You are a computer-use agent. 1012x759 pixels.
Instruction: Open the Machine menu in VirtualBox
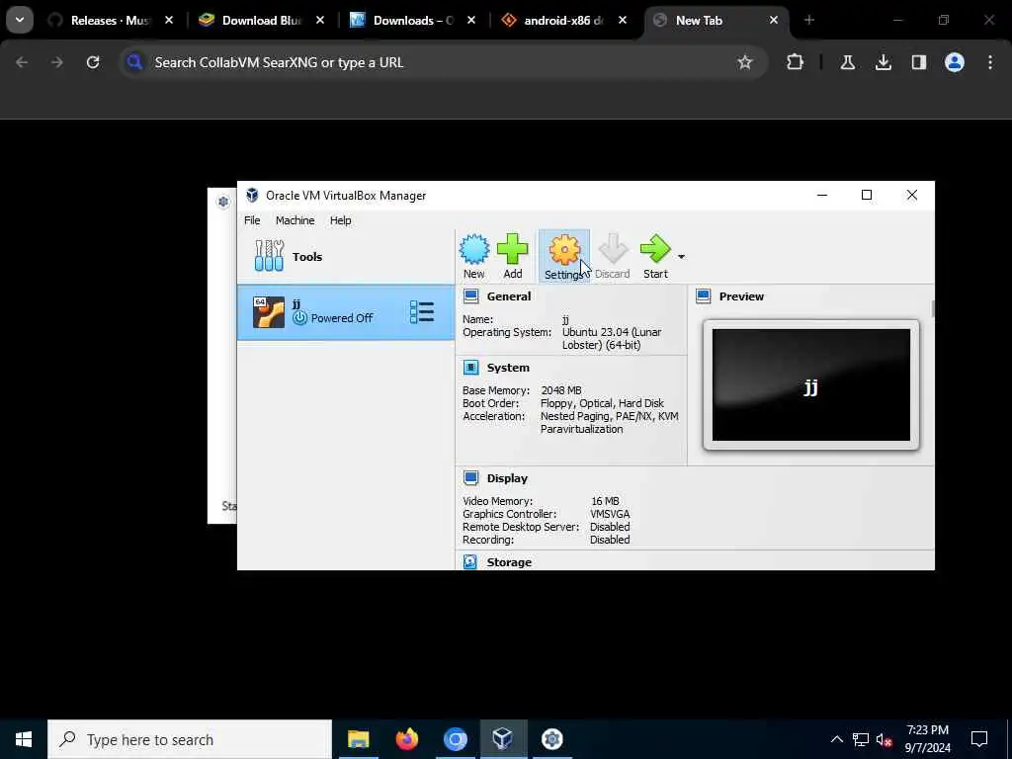pyautogui.click(x=295, y=220)
